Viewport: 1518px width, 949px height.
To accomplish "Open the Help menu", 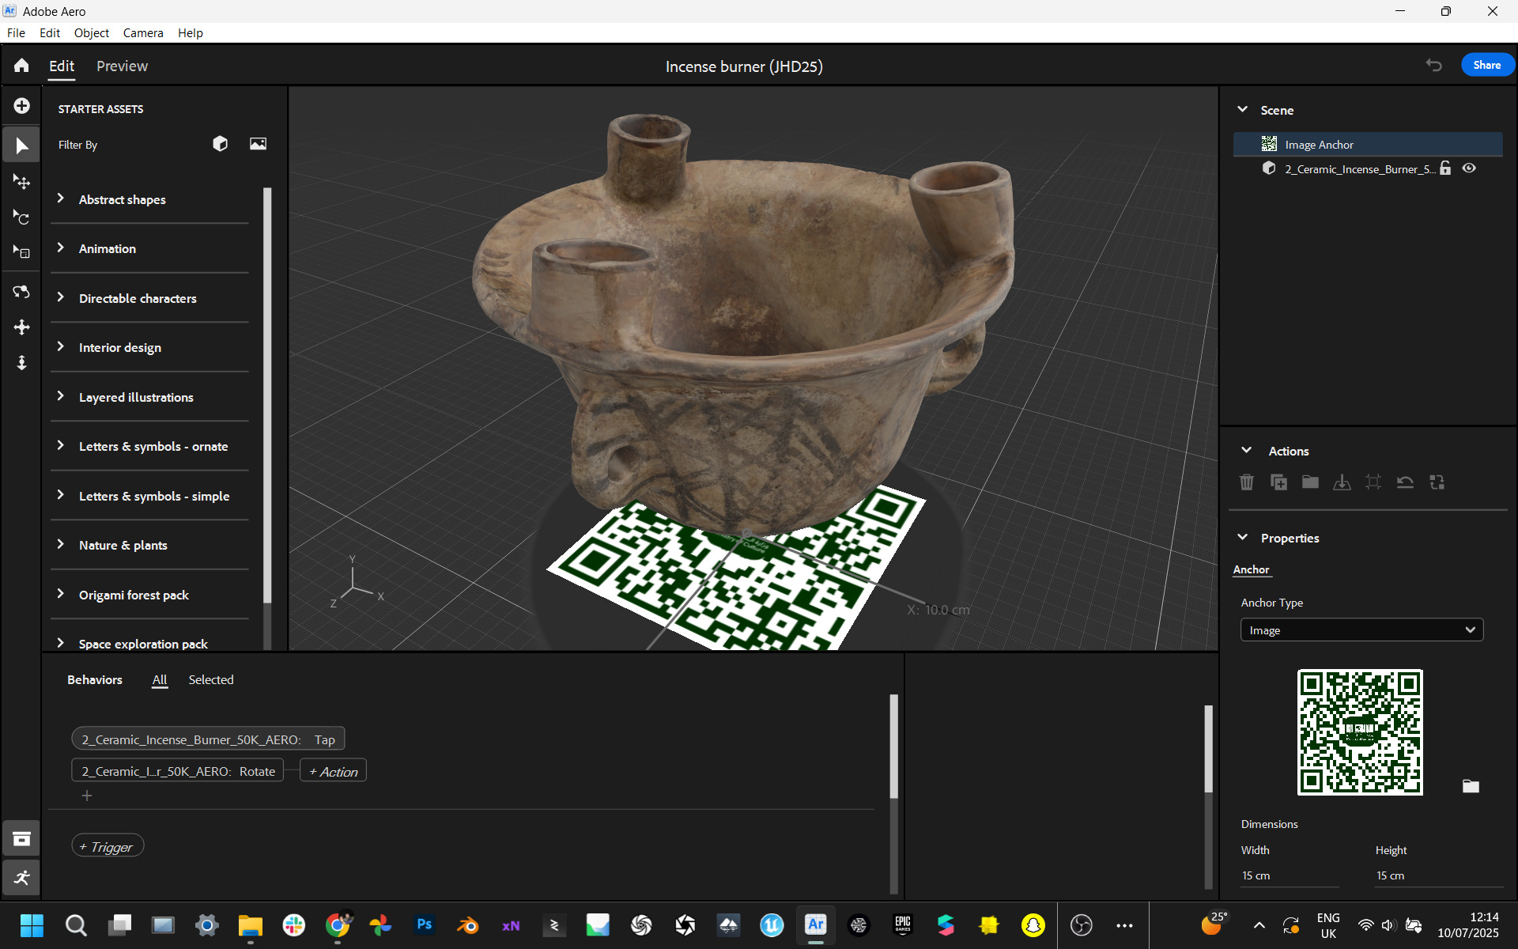I will (191, 32).
